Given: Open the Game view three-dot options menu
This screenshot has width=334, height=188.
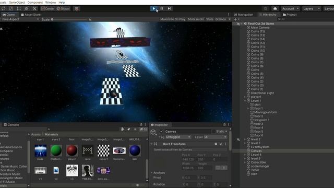Looking at the screenshot, I should point(229,15).
